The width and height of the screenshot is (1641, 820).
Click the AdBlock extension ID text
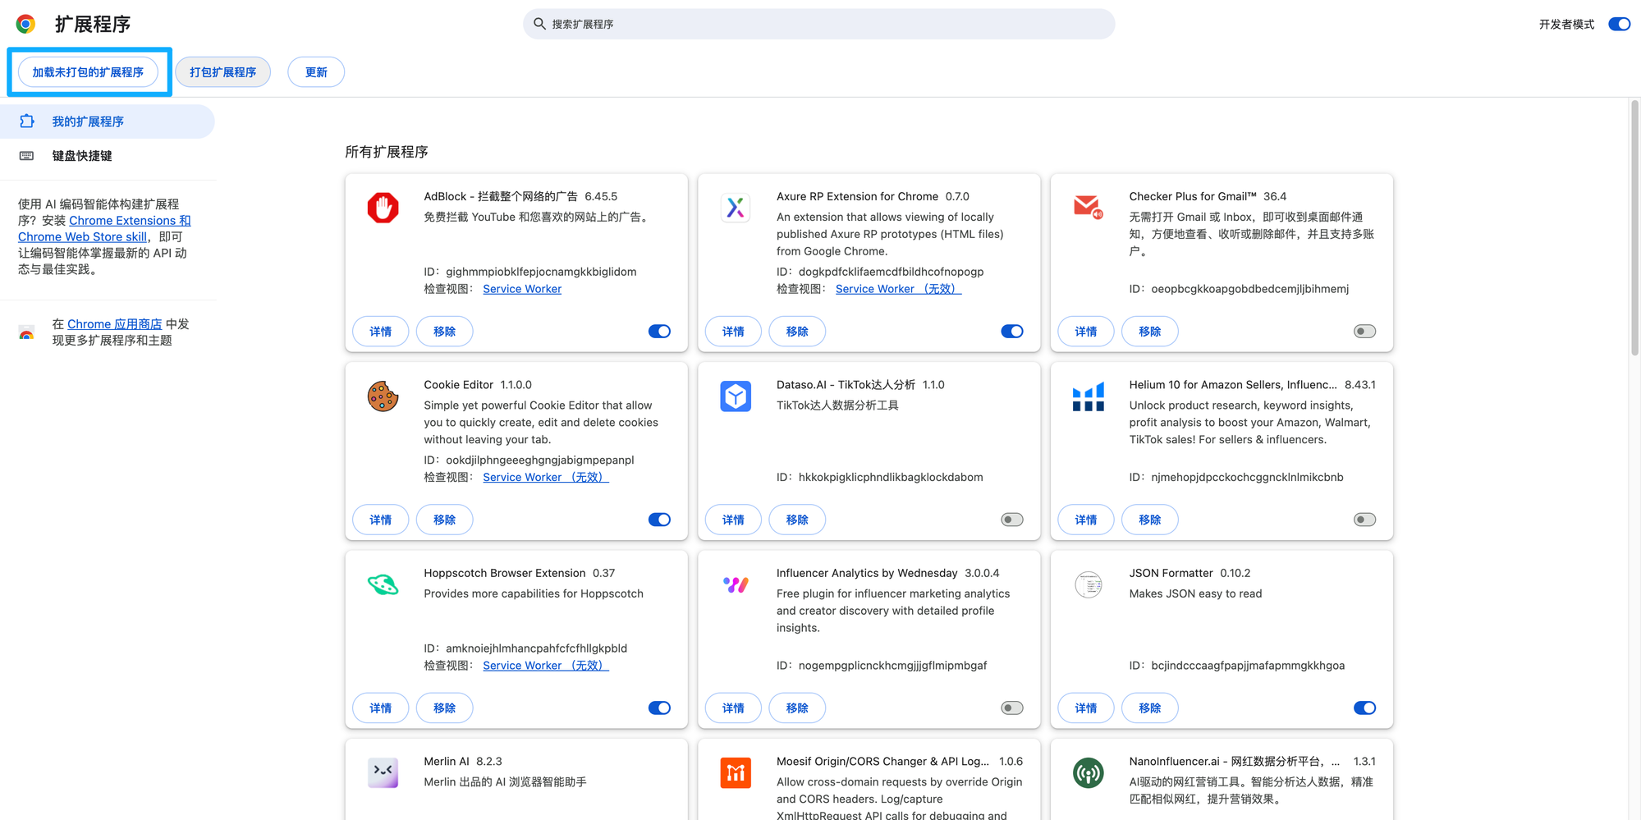530,272
